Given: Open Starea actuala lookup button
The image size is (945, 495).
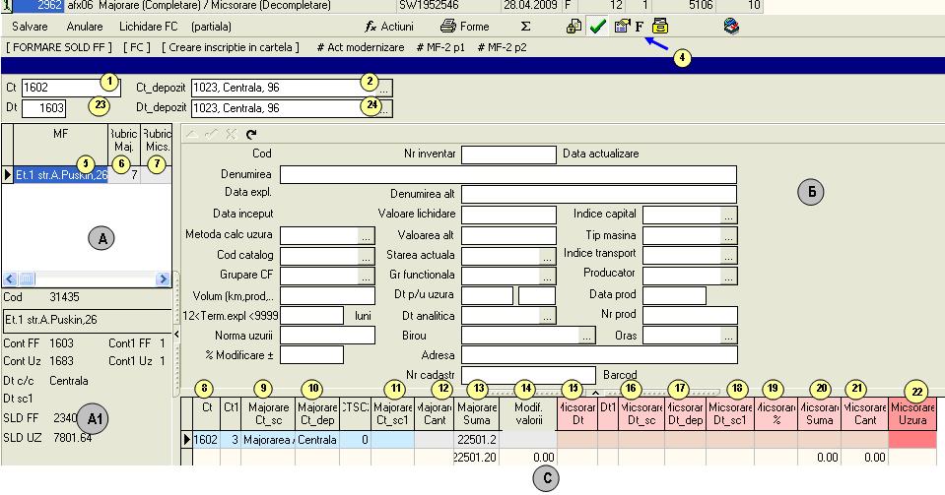Looking at the screenshot, I should [547, 257].
